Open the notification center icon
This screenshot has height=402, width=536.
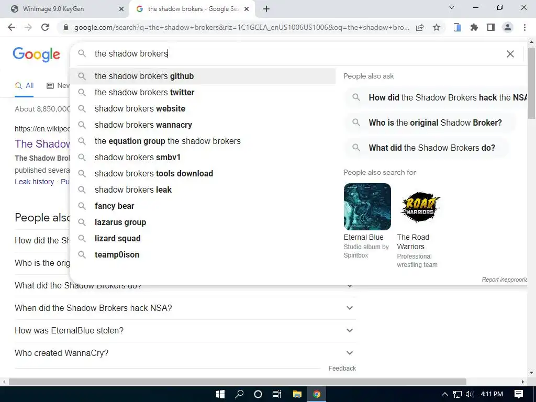coord(519,394)
